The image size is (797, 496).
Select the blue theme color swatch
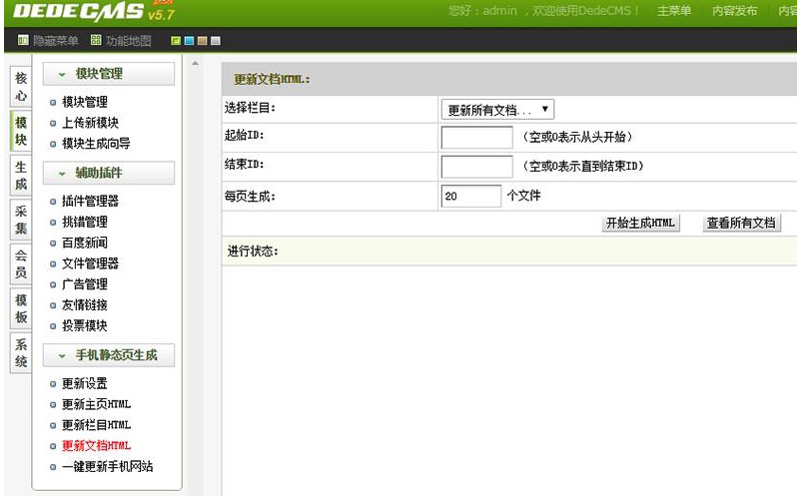188,41
